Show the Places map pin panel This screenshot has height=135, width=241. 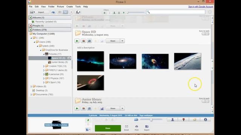tap(183, 120)
